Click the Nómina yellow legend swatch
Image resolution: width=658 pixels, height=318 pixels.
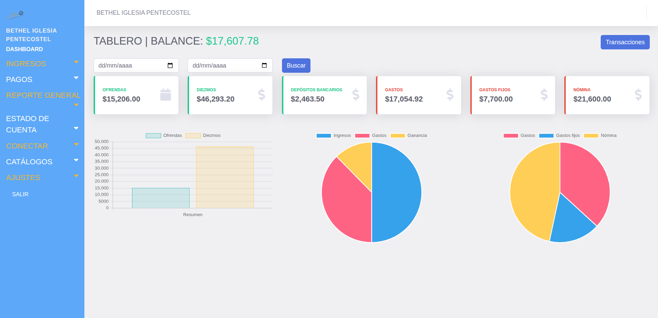tap(591, 136)
